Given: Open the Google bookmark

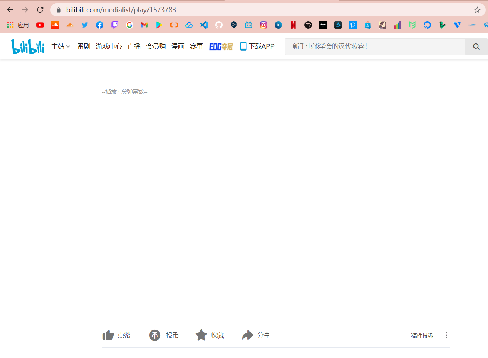Looking at the screenshot, I should coord(130,25).
